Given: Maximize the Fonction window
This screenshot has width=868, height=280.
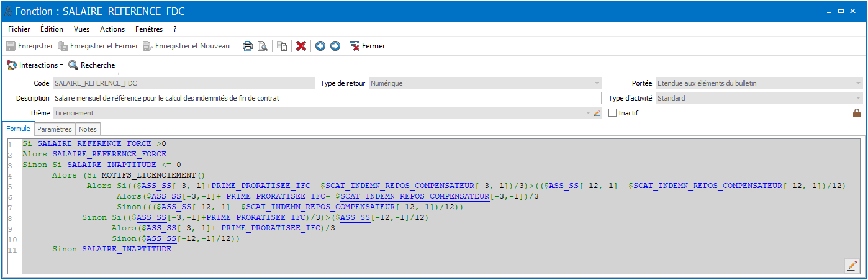Looking at the screenshot, I should tap(841, 11).
